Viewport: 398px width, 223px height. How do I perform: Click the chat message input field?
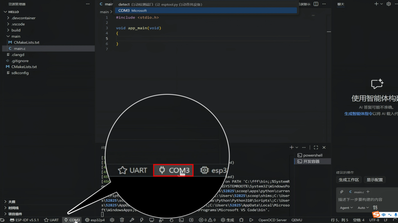tap(367, 199)
